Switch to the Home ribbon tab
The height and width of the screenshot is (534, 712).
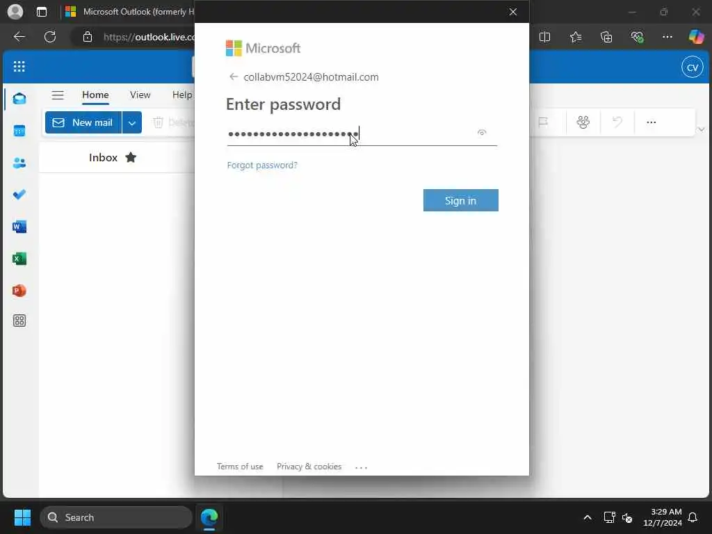pos(95,95)
